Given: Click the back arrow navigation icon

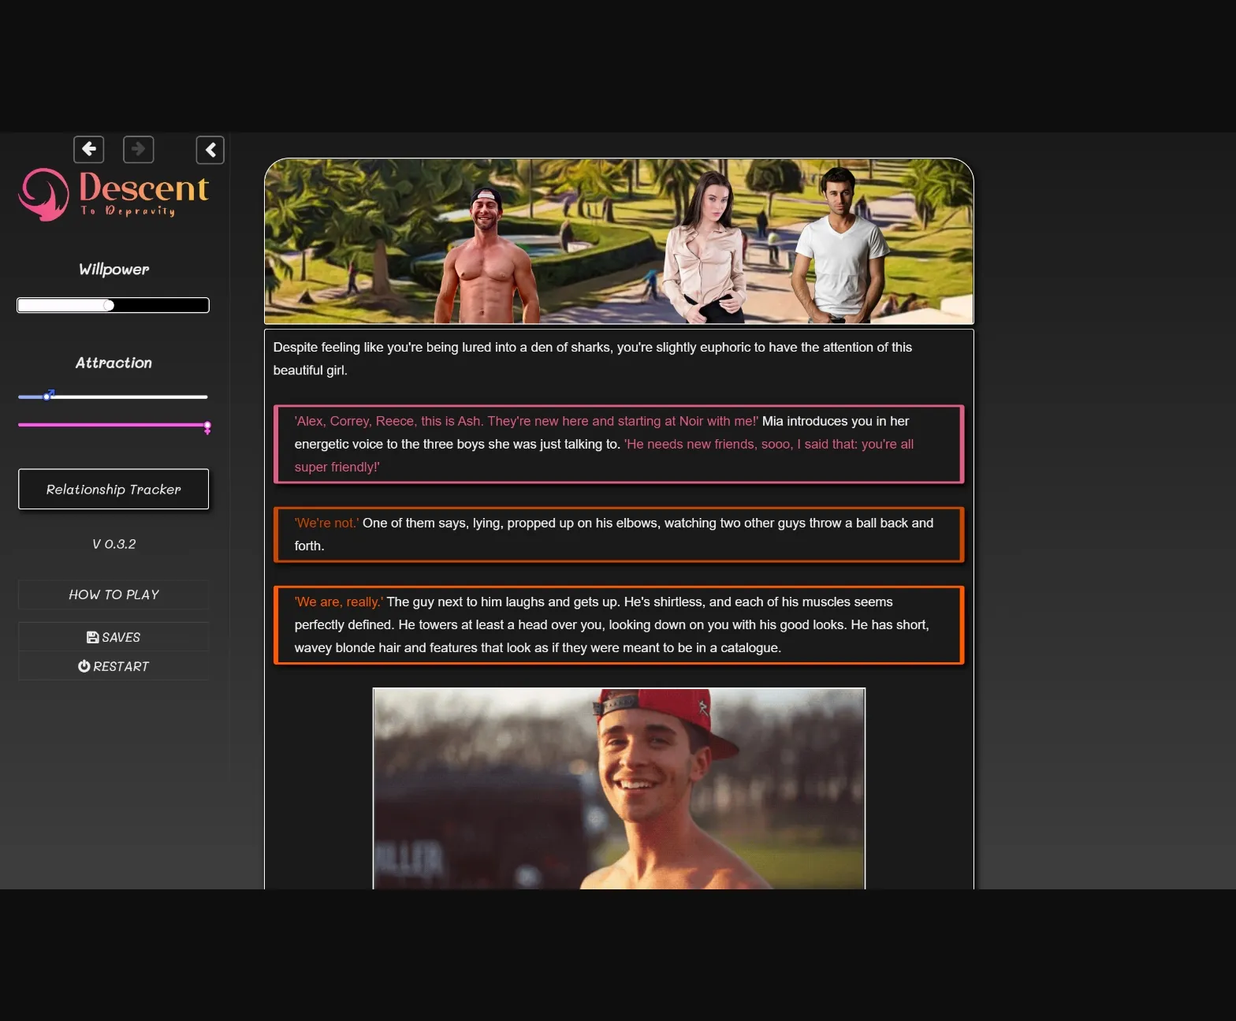Looking at the screenshot, I should coord(89,149).
